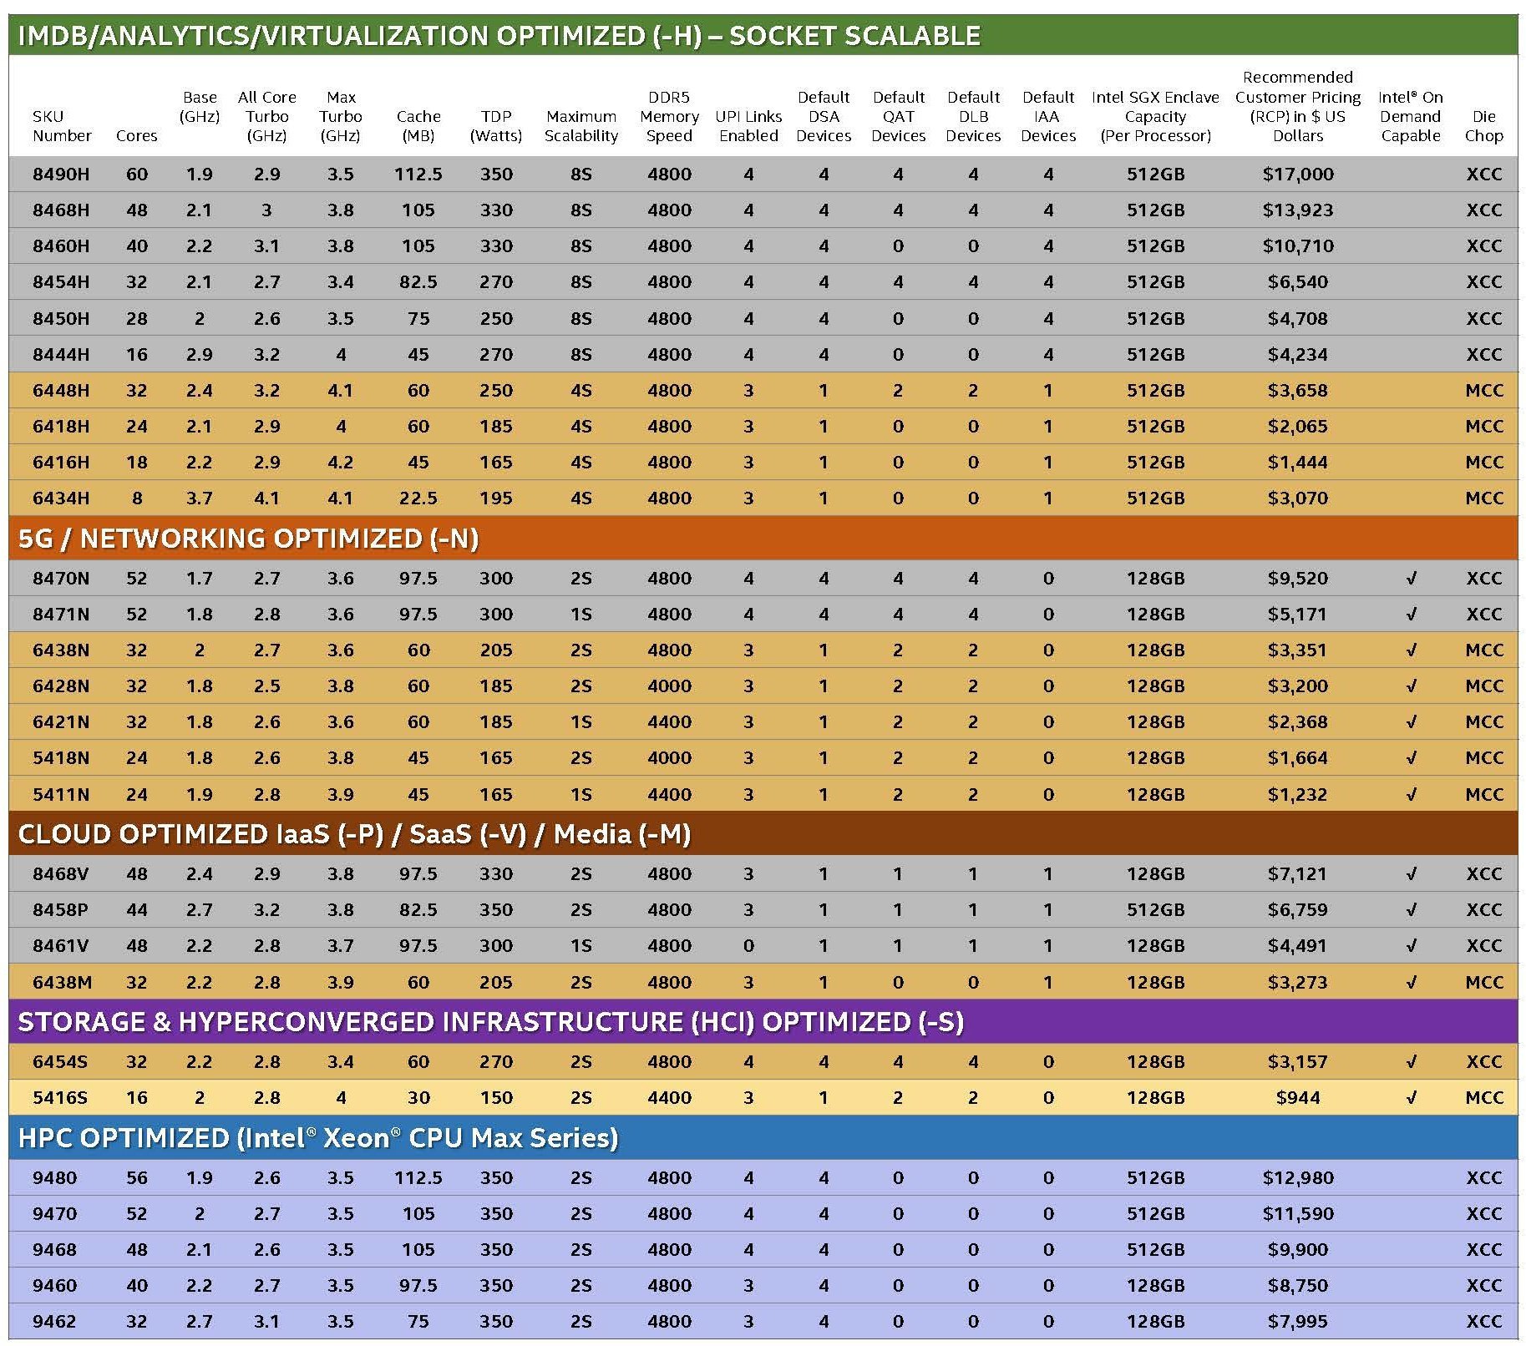Click the Recommended Customer Pricing column header
The height and width of the screenshot is (1346, 1526).
point(1297,107)
